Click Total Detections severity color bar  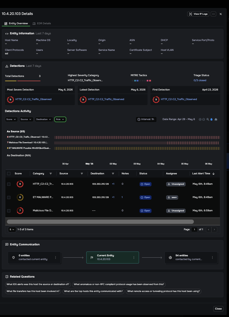coord(23,81)
